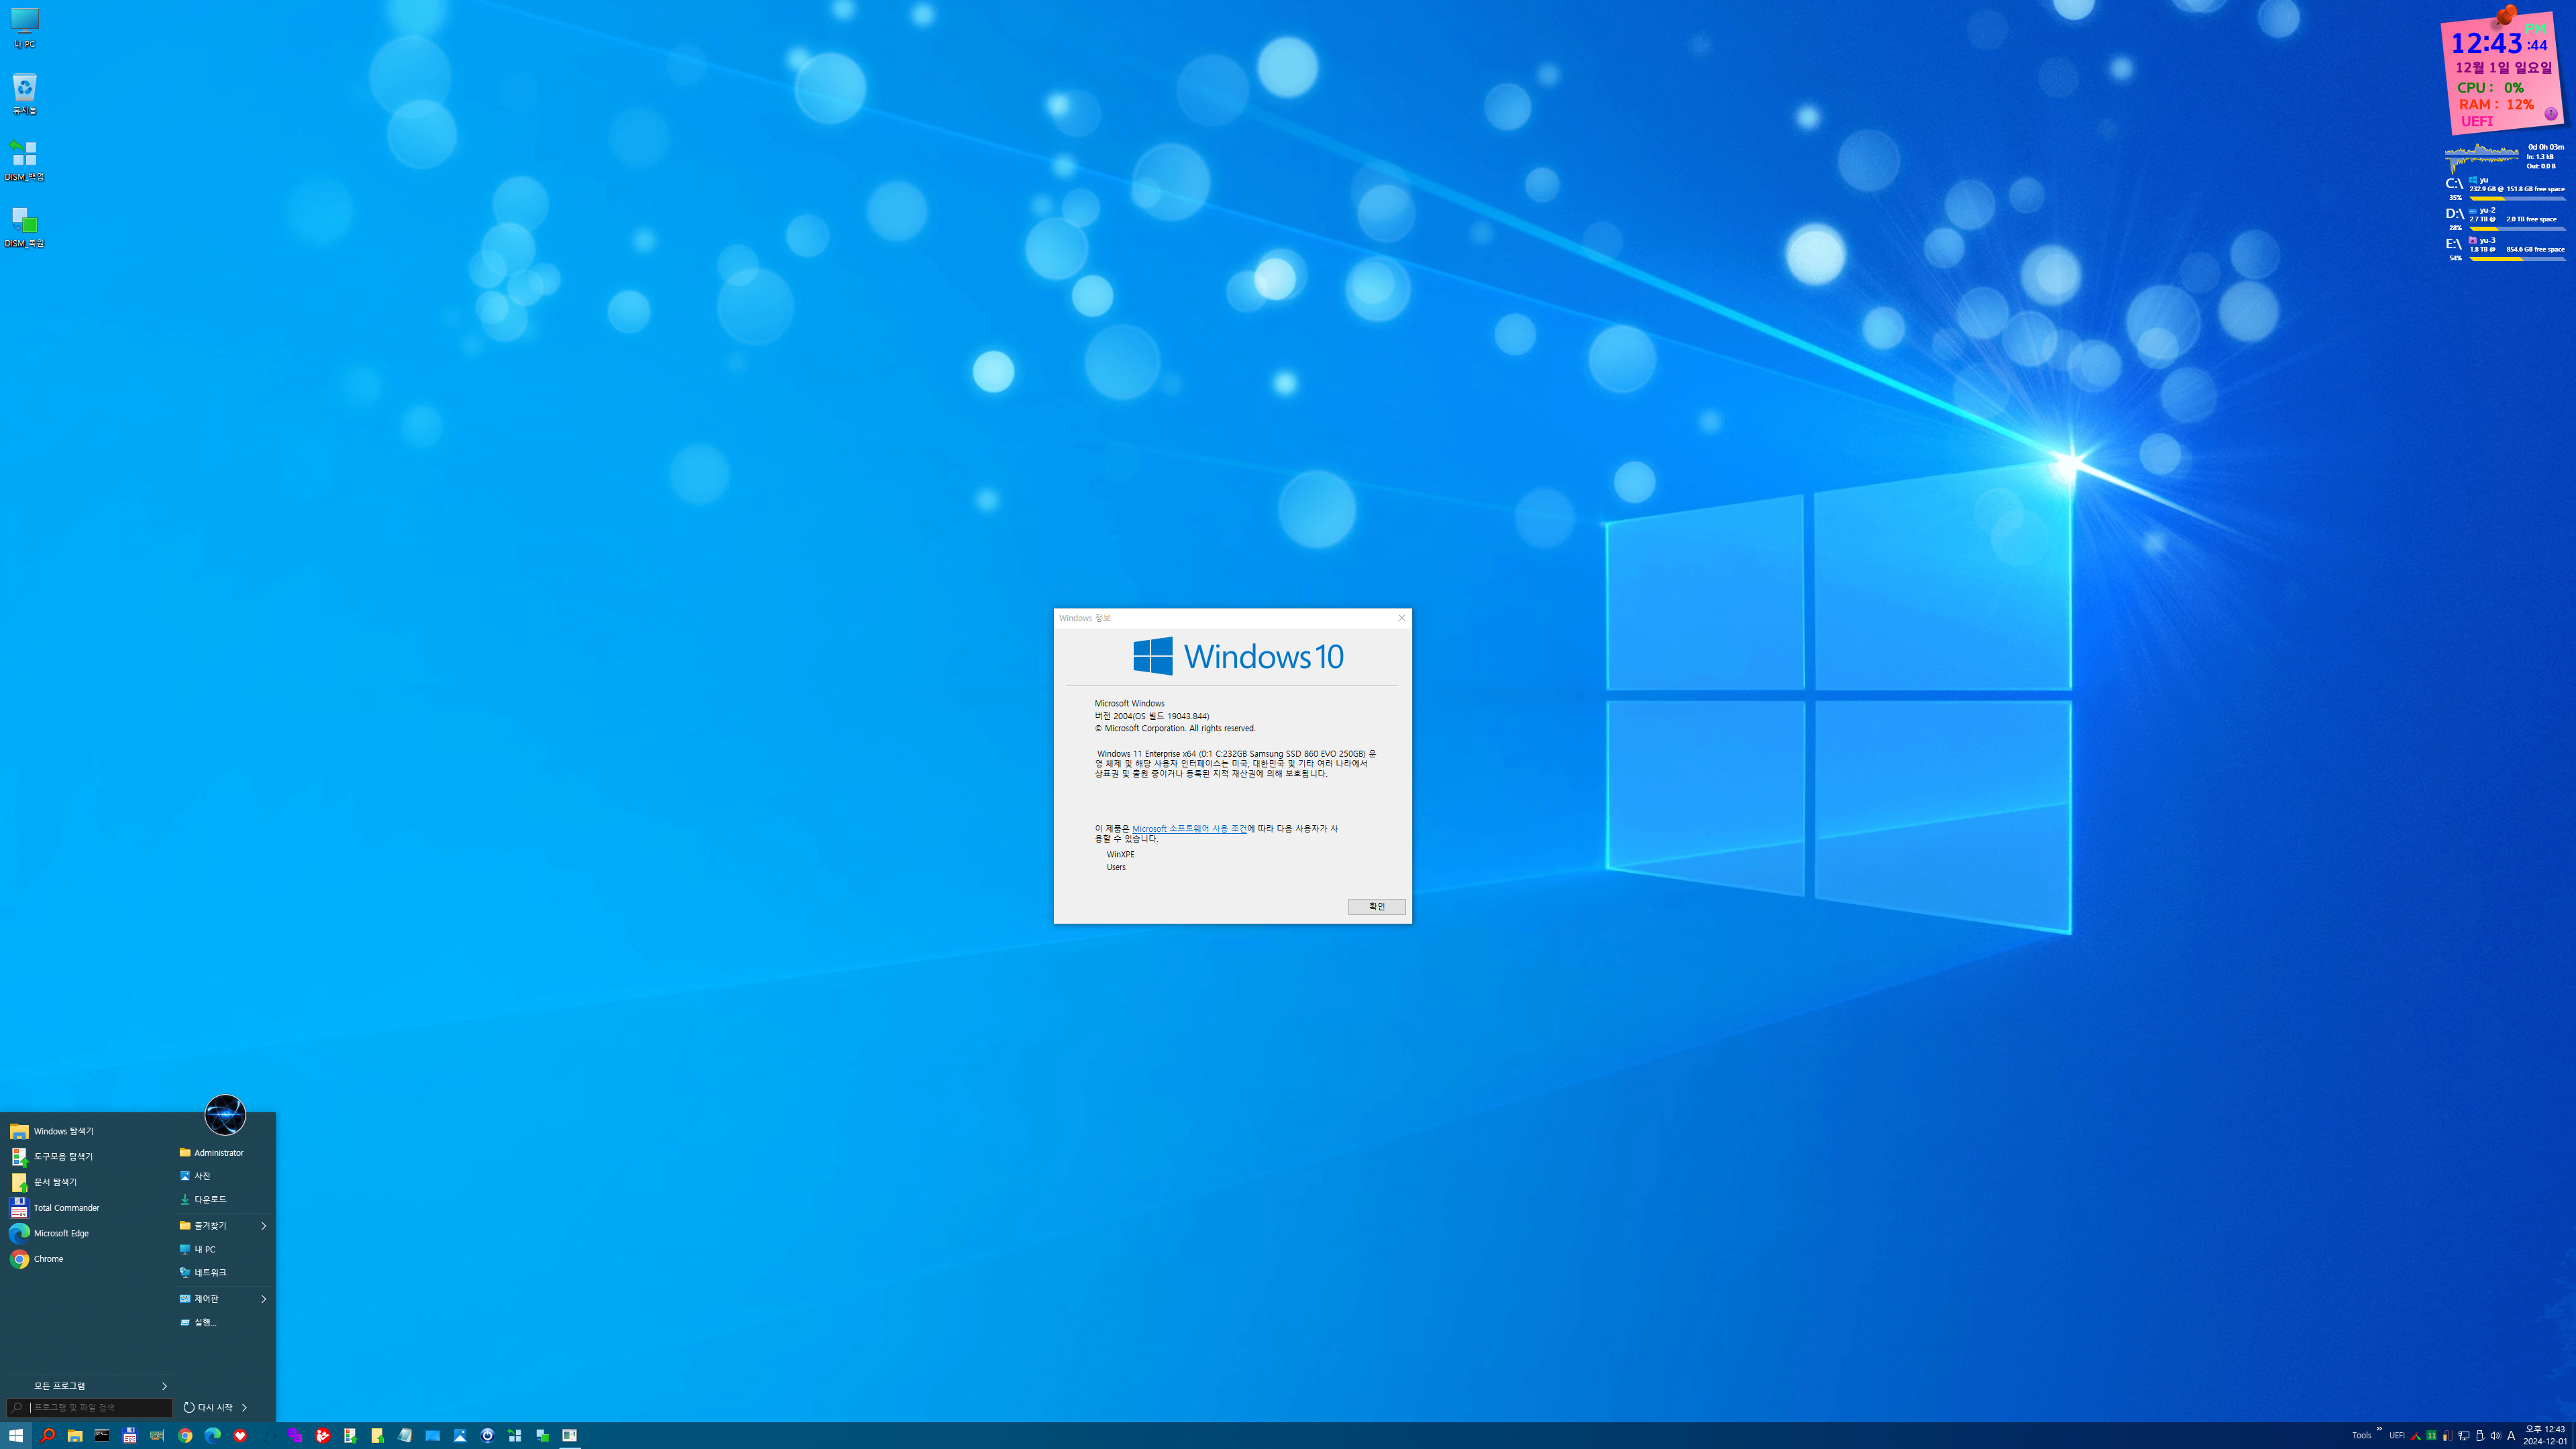This screenshot has width=2576, height=1449.
Task: Open File Explorer from the taskbar
Action: [75, 1435]
